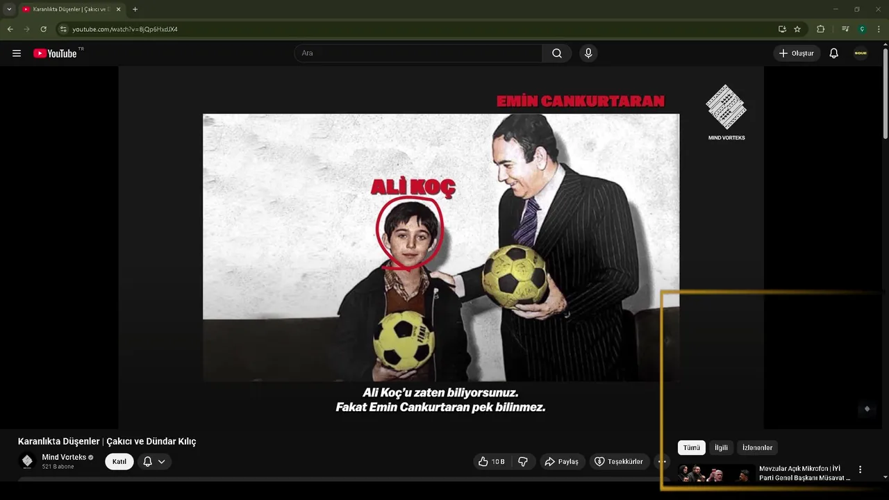889x500 pixels.
Task: Share the video with Paylaş
Action: (562, 462)
